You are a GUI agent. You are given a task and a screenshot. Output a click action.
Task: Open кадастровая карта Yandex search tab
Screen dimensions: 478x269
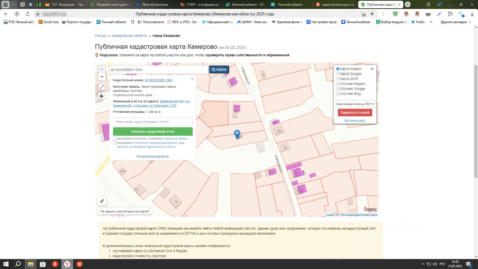click(335, 4)
